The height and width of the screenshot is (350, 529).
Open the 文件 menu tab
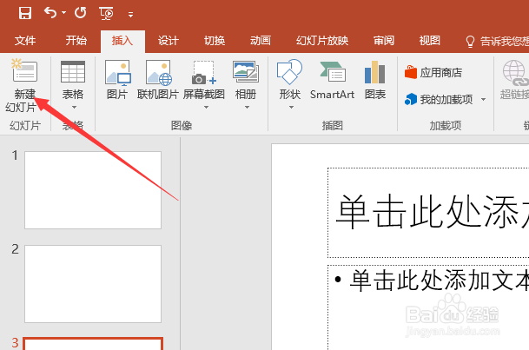(x=25, y=41)
